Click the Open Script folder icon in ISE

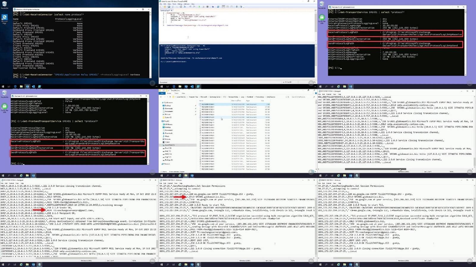[x=165, y=7]
